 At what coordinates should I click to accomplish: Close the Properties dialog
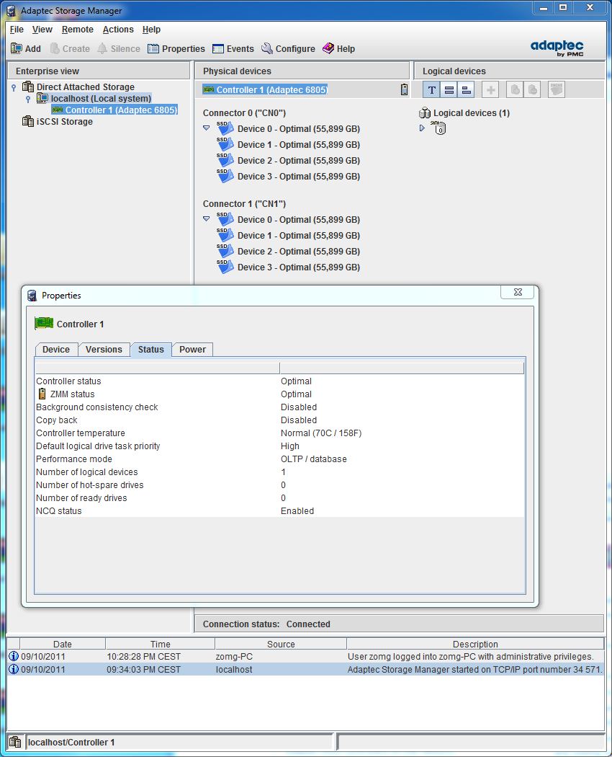point(518,292)
